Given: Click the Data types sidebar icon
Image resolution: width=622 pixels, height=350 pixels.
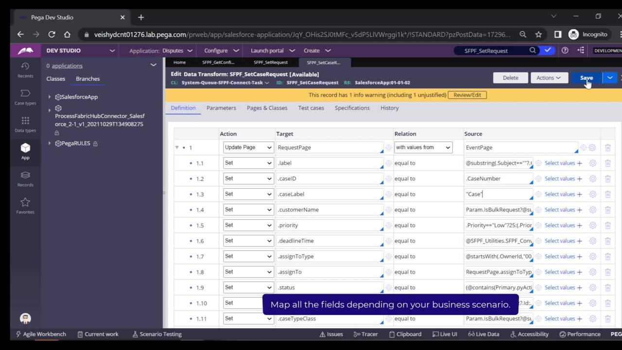Looking at the screenshot, I should (25, 124).
